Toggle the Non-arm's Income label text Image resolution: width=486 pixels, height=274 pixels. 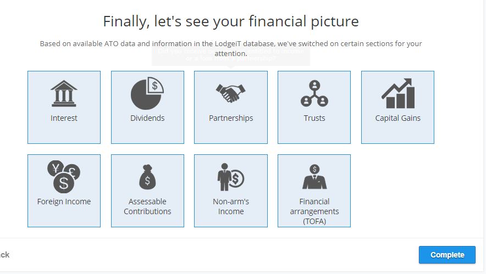click(x=230, y=206)
